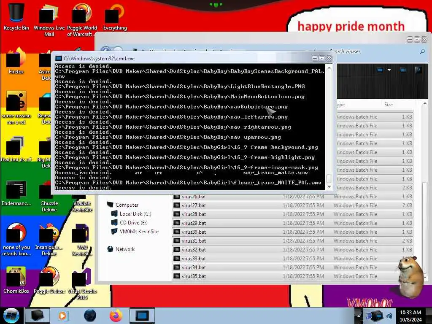Select the virus35.bat file
Viewport: 432px width, 324px height.
tap(293, 276)
